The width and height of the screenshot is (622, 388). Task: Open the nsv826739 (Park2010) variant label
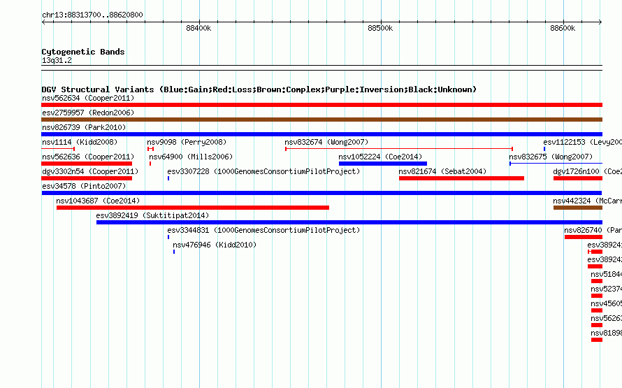84,127
